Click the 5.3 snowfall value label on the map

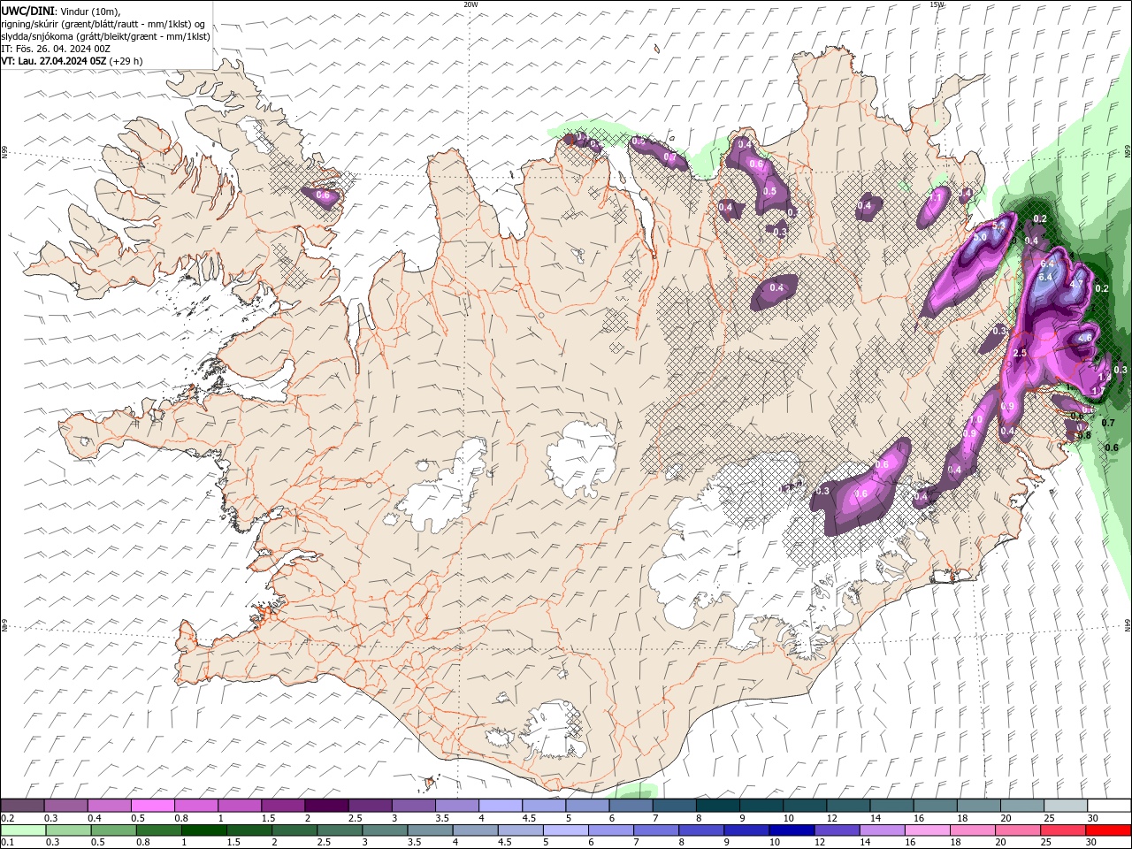click(x=998, y=226)
